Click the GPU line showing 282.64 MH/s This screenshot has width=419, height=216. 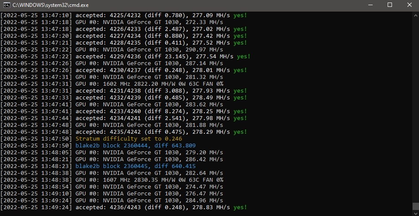(x=112, y=173)
